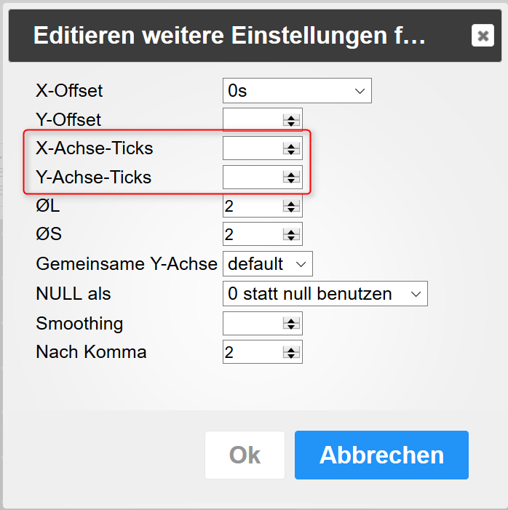
Task: Expand the Gemeinsame Y-Achse dropdown
Action: 268,264
